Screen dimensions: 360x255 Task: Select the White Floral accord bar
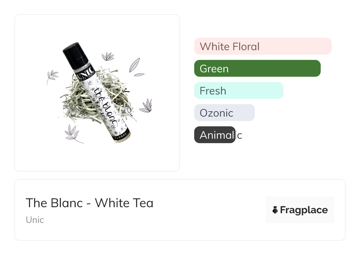point(262,46)
